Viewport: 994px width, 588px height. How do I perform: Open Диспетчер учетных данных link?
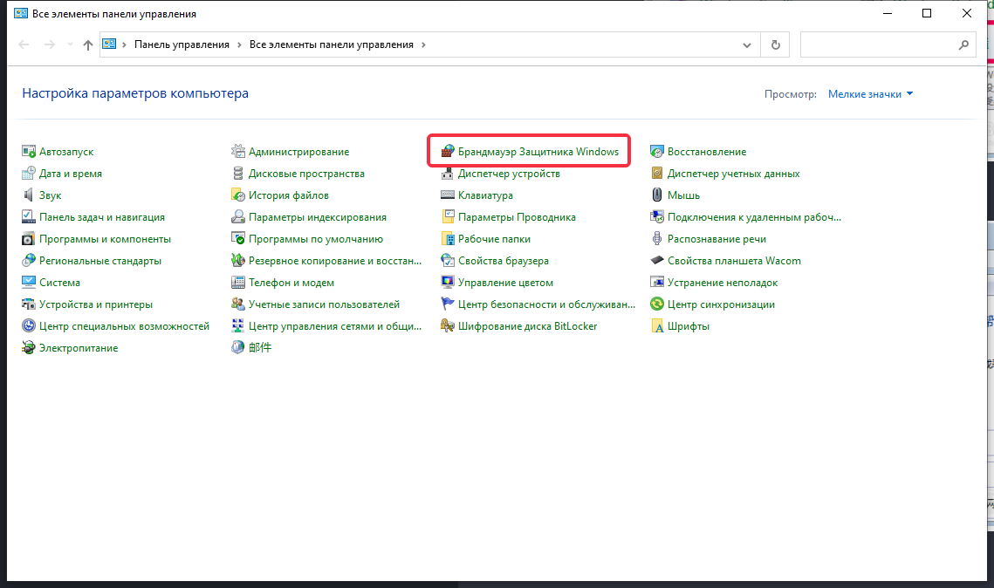[733, 174]
